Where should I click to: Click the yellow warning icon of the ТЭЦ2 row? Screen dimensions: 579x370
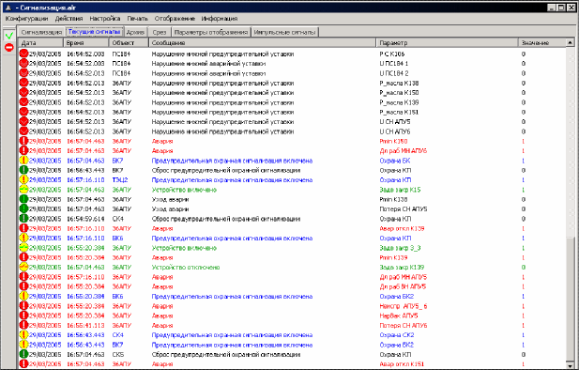point(23,179)
